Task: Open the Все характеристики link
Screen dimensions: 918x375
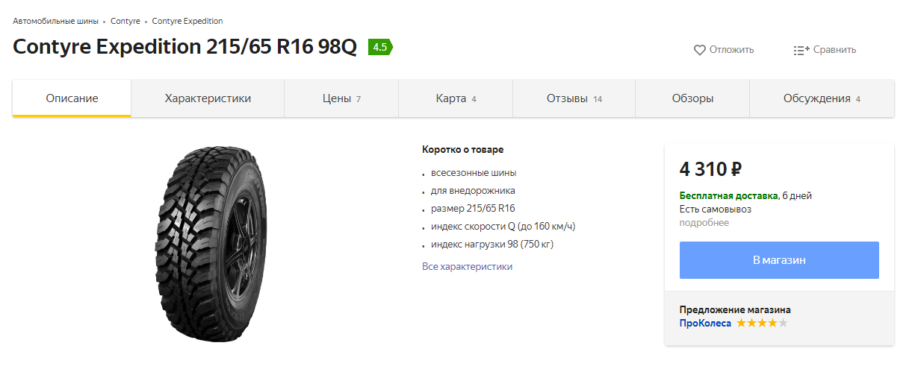Action: [x=467, y=266]
